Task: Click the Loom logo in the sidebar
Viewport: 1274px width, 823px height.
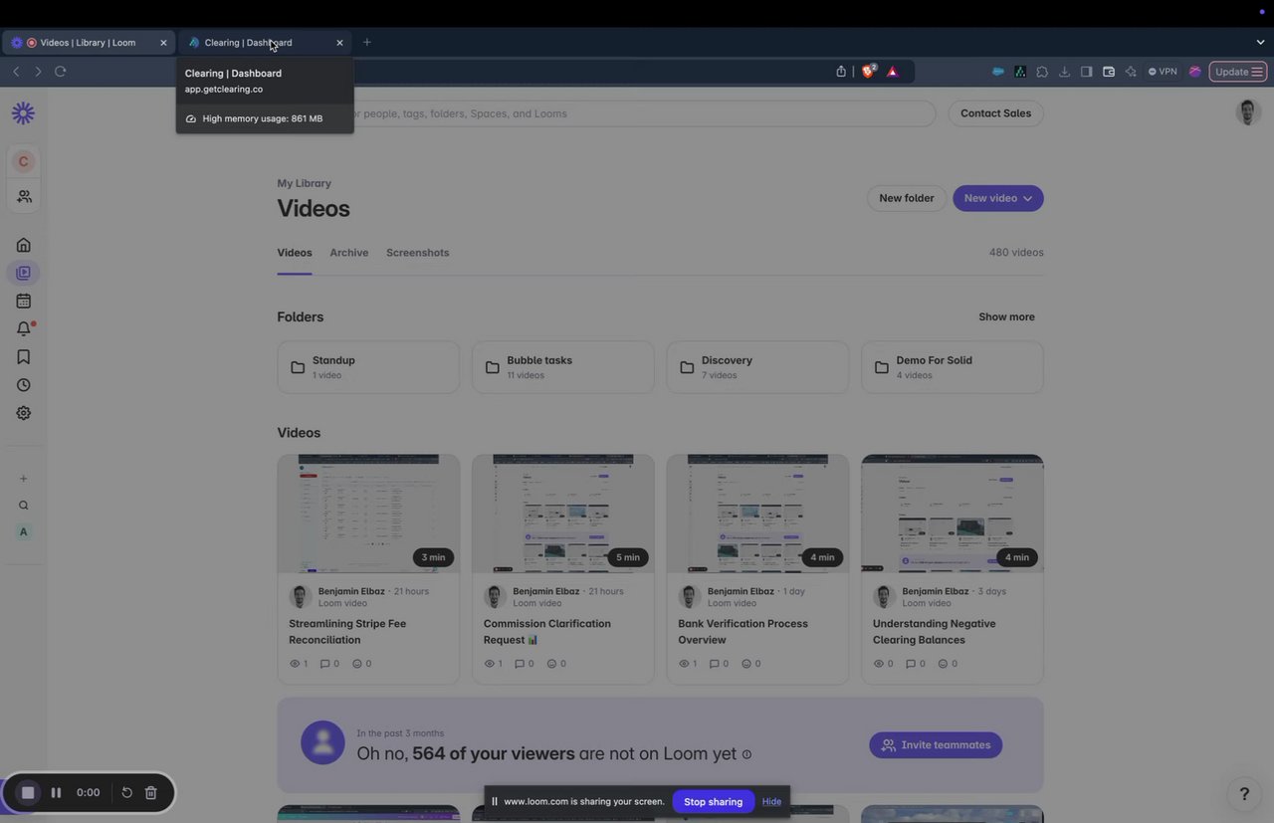Action: click(x=23, y=113)
